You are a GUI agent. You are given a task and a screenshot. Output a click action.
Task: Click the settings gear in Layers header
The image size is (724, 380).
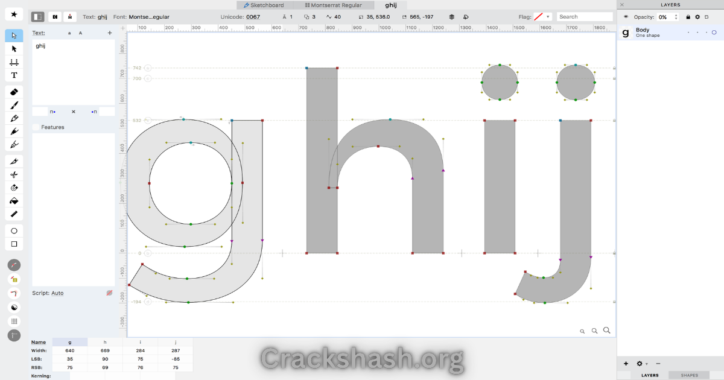click(697, 17)
